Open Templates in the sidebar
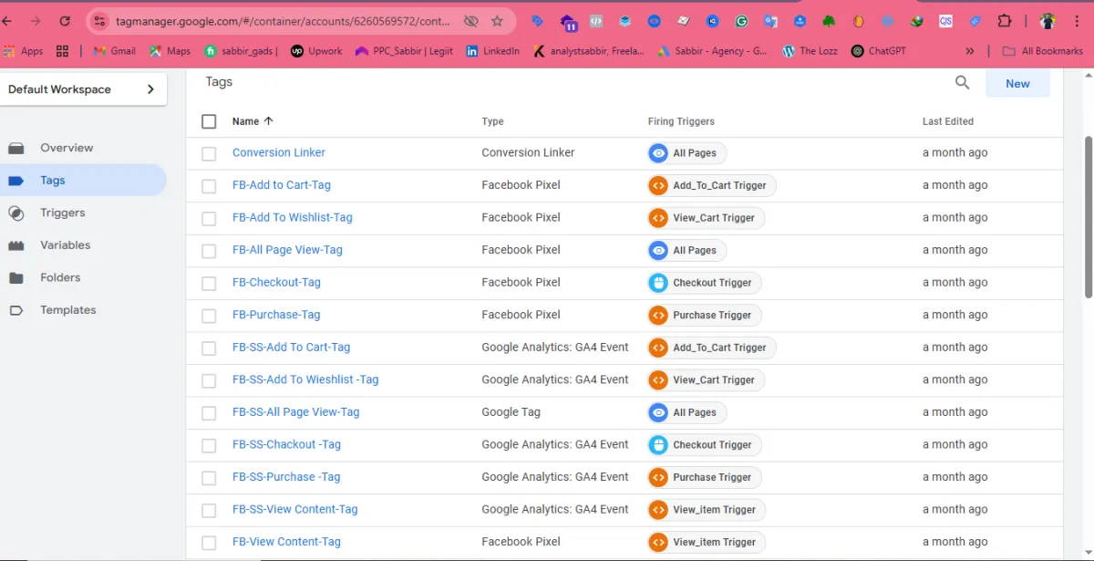1094x561 pixels. (83, 310)
